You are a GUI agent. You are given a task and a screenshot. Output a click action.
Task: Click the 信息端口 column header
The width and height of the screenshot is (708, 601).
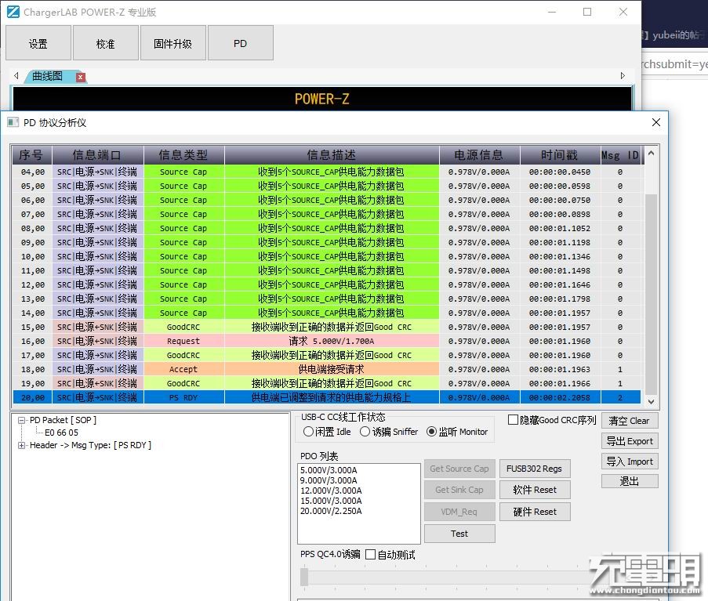97,155
